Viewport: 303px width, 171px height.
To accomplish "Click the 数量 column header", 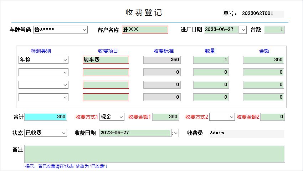I will coord(210,51).
